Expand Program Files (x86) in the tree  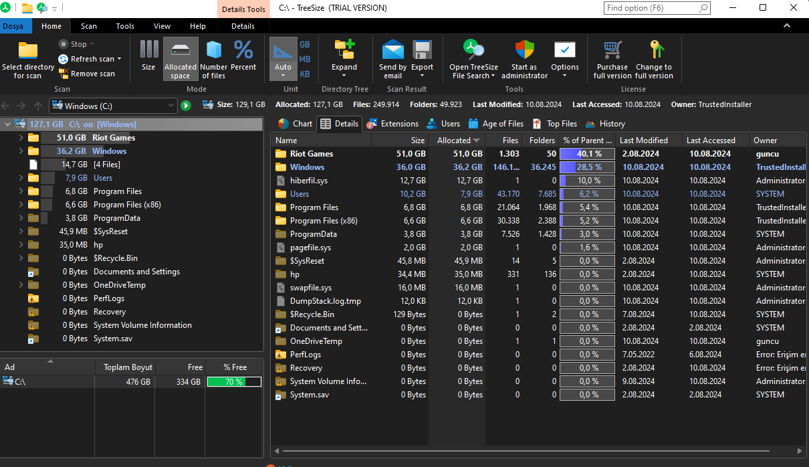(x=21, y=204)
